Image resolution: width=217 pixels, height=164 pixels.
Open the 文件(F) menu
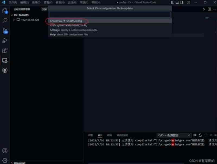[13, 2]
